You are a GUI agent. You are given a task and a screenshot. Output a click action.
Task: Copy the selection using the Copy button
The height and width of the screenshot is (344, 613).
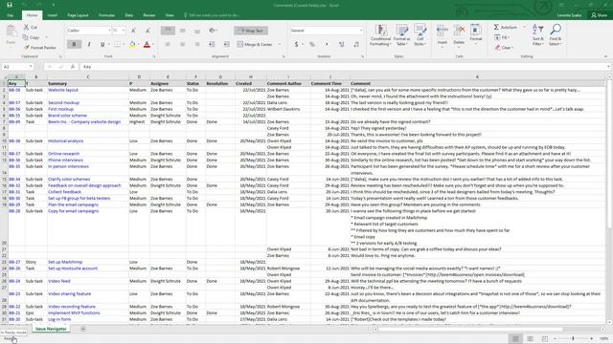(32, 37)
